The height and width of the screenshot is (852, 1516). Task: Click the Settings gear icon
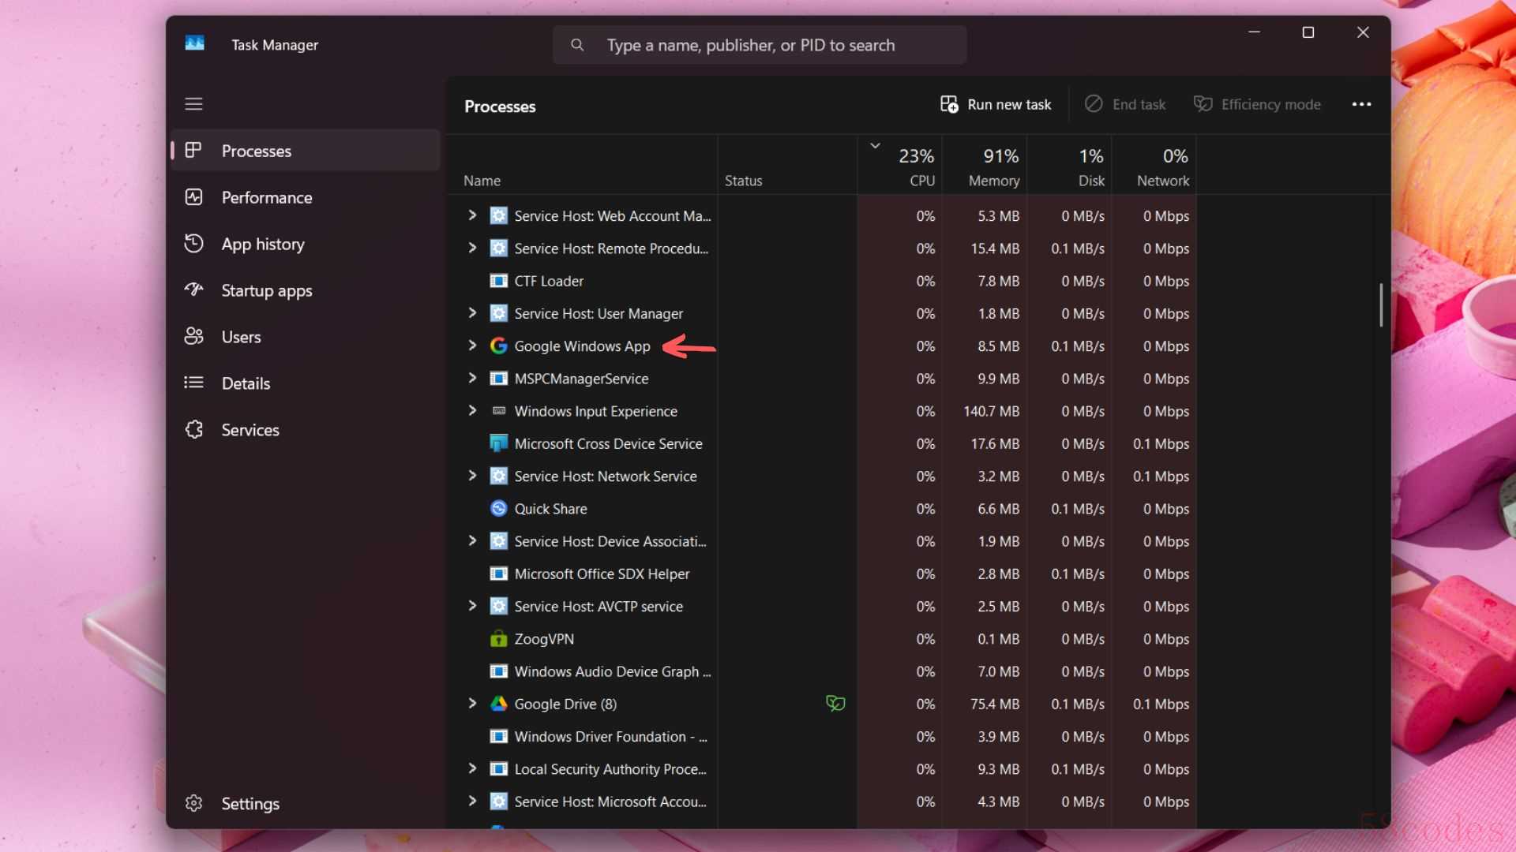coord(193,803)
